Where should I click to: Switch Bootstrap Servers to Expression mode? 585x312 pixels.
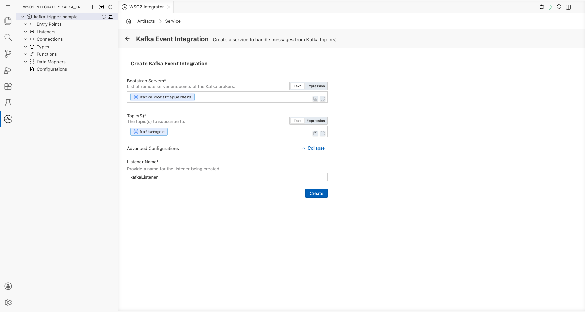click(316, 86)
